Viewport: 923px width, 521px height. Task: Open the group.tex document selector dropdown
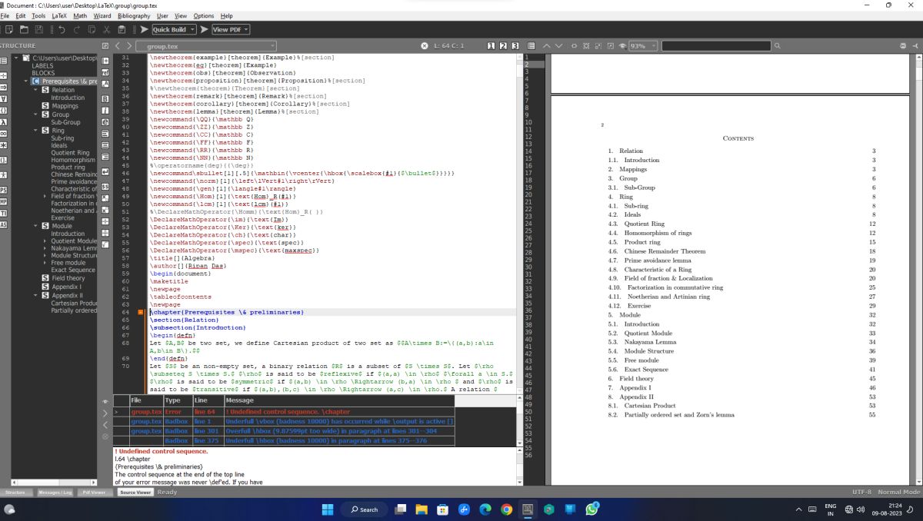tap(206, 46)
